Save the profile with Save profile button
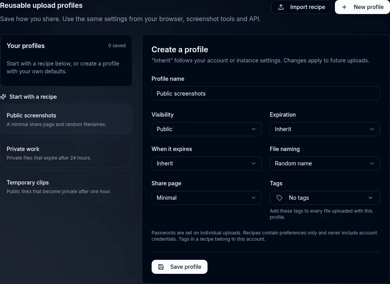The width and height of the screenshot is (390, 284). coord(179,266)
